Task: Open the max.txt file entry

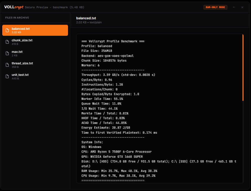Action: 35,53
